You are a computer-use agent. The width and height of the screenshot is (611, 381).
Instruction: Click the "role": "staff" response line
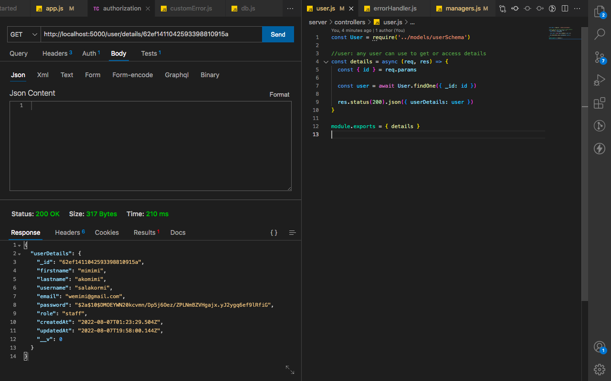[62, 313]
